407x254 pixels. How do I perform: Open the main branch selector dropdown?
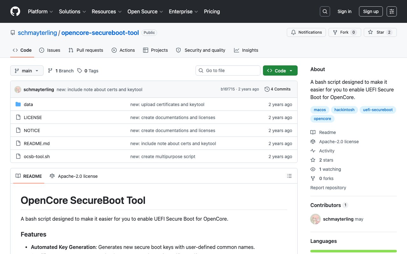coord(27,70)
